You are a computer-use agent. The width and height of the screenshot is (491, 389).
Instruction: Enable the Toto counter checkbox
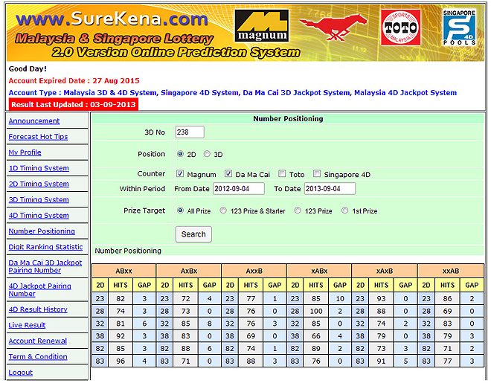click(x=283, y=174)
